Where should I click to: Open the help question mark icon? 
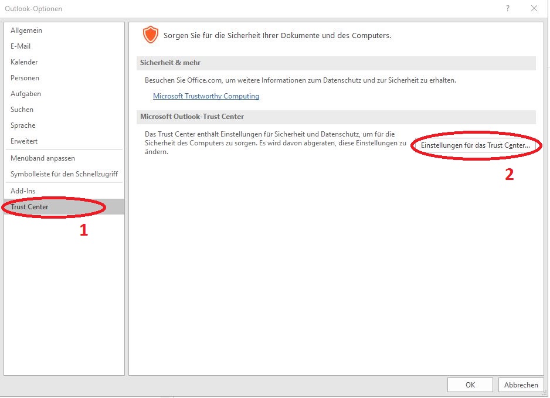(508, 8)
